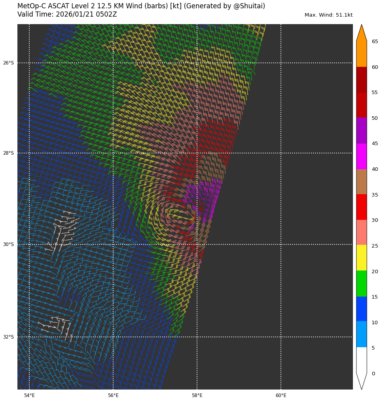Click the 26°S latitude axis label
Viewport: 381px width, 401px height.
pos(8,63)
